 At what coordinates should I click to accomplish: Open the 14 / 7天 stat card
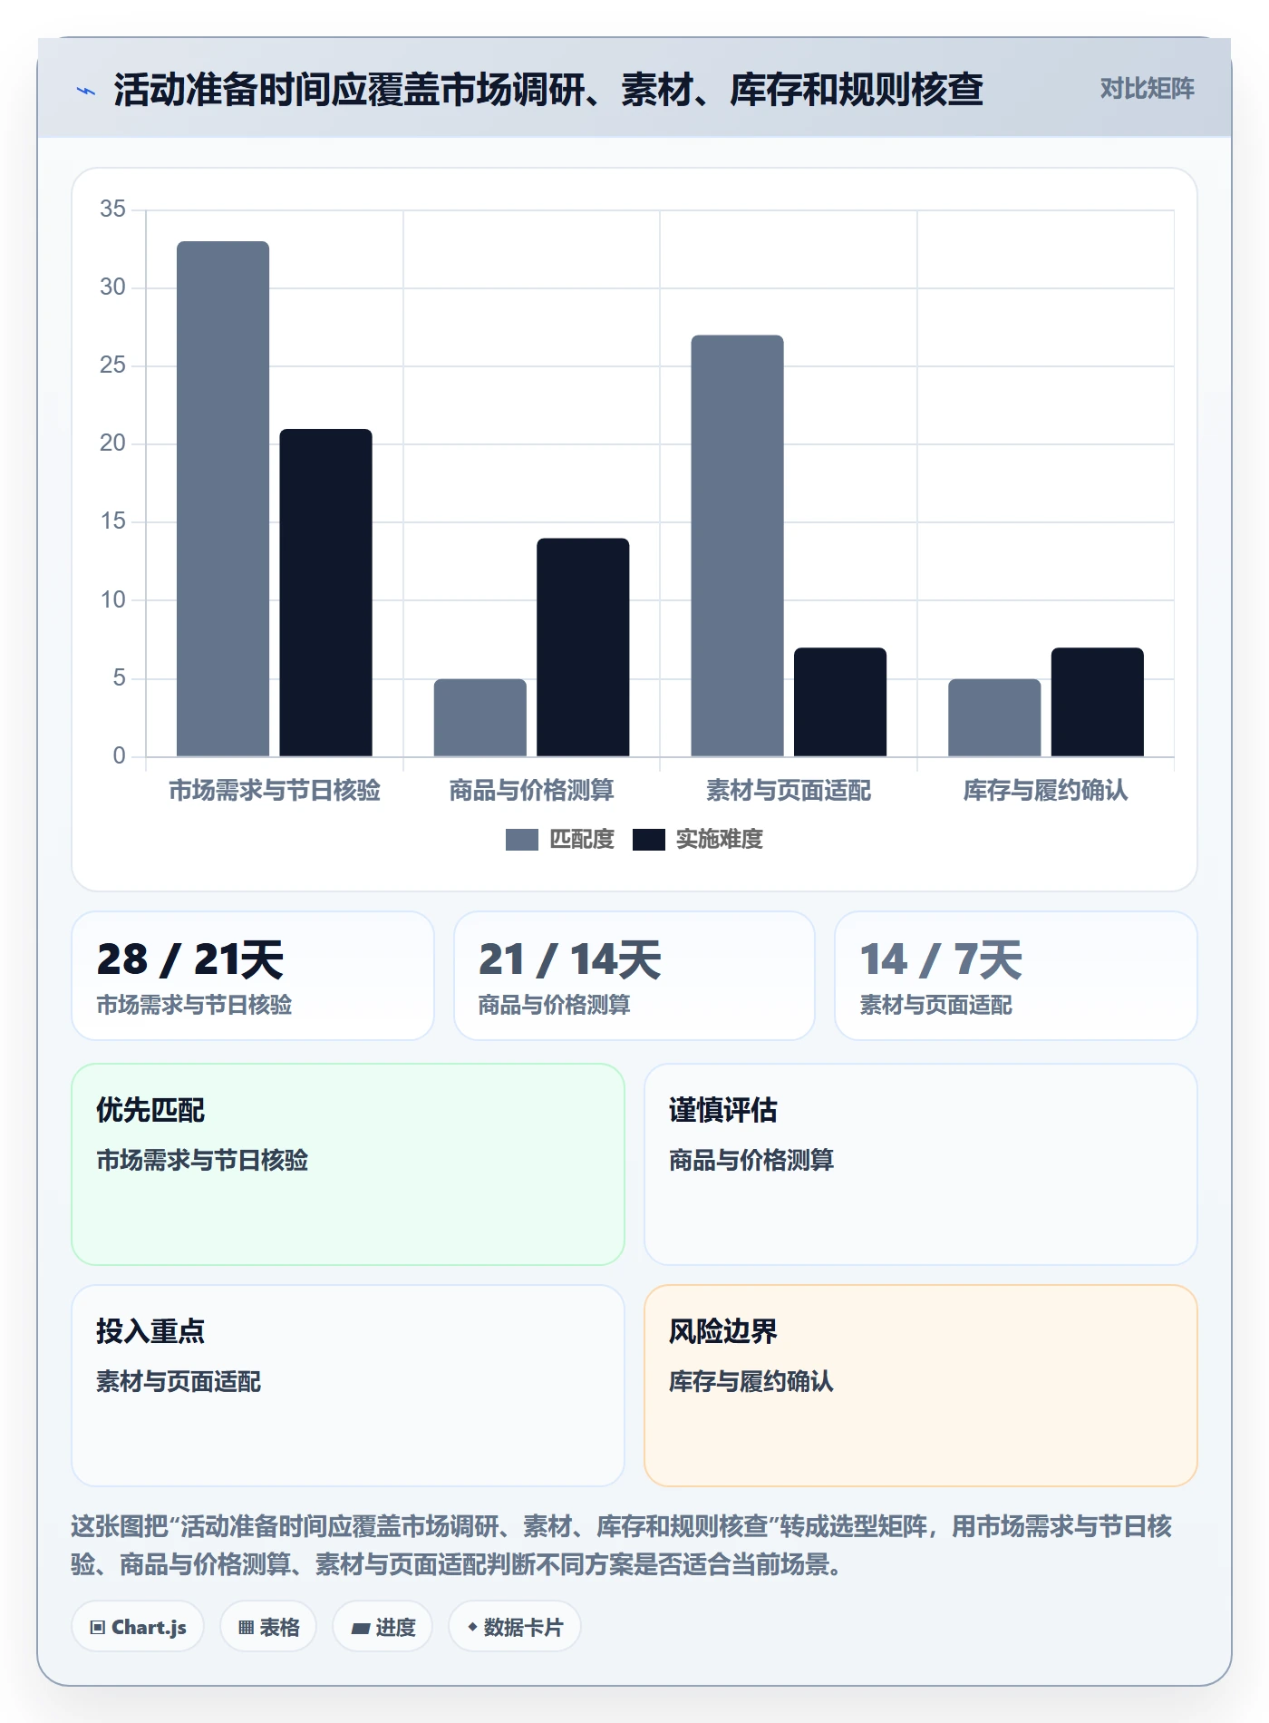point(1016,976)
